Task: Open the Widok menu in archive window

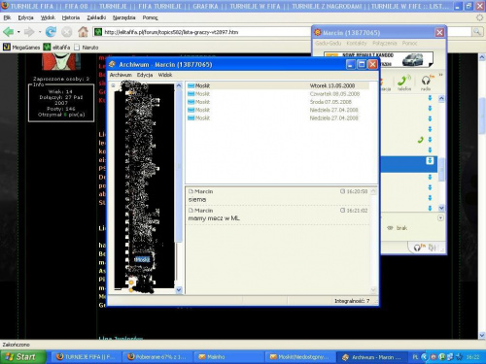Action: 165,75
